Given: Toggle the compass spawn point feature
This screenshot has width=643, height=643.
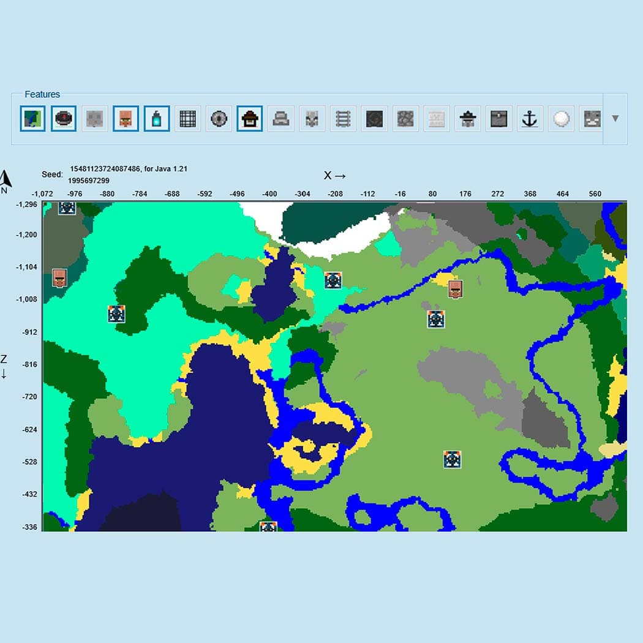Looking at the screenshot, I should click(x=63, y=119).
